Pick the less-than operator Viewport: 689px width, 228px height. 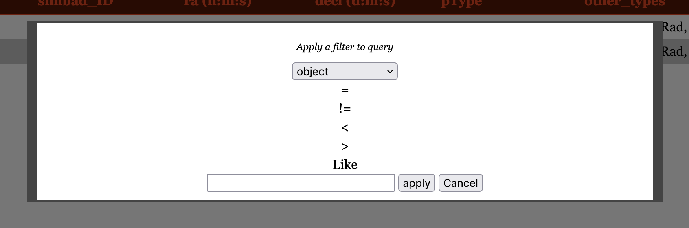point(344,128)
